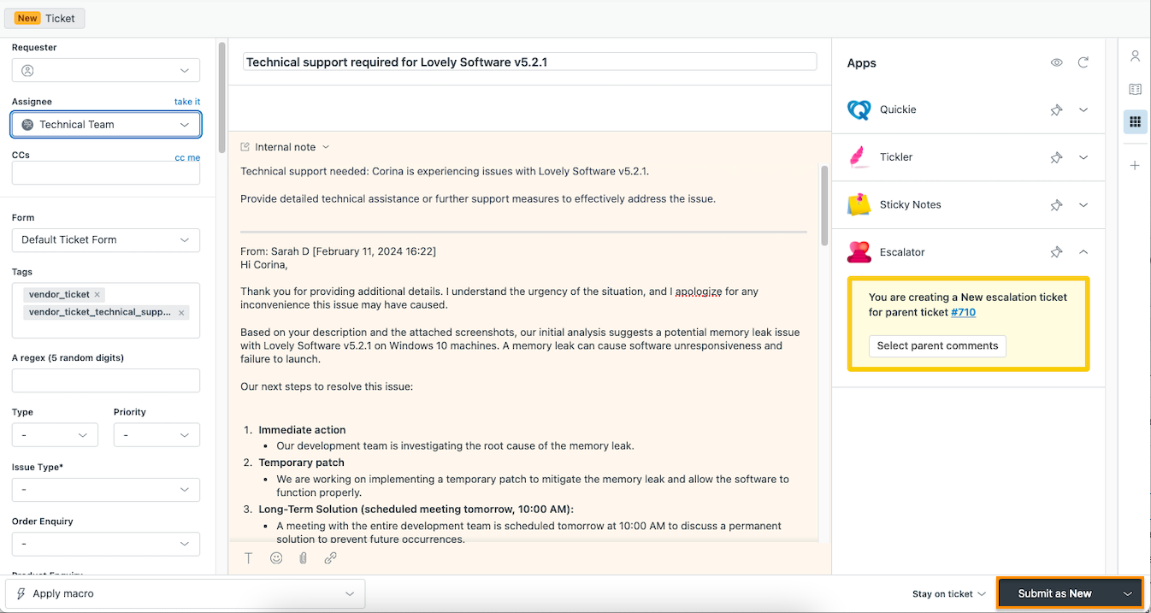Pin the Sticky Notes app
The image size is (1151, 613).
click(x=1057, y=205)
